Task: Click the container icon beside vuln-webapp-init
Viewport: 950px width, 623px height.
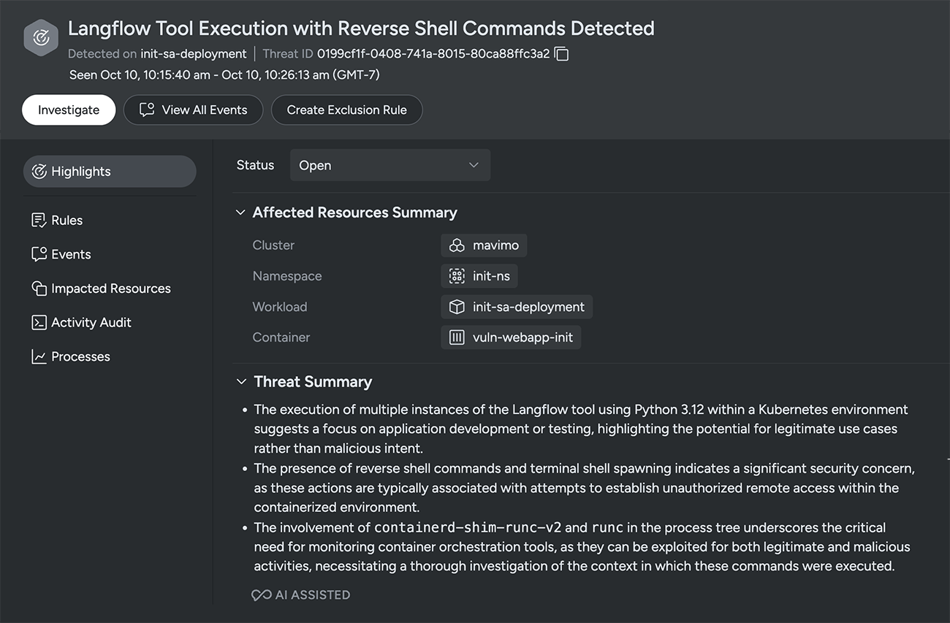Action: [x=457, y=337]
